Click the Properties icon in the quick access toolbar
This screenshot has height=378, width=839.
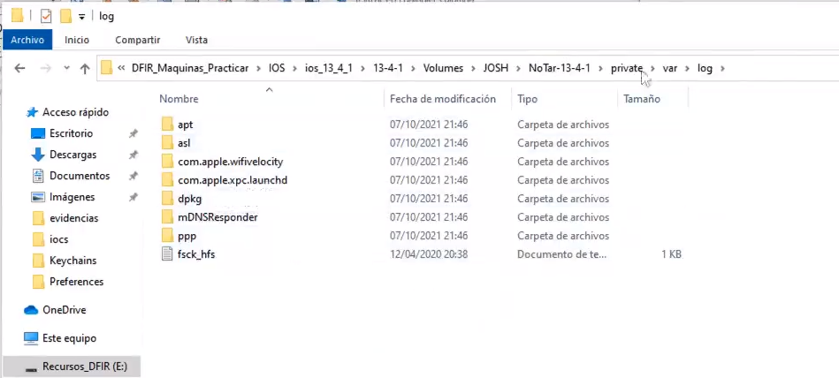(47, 16)
